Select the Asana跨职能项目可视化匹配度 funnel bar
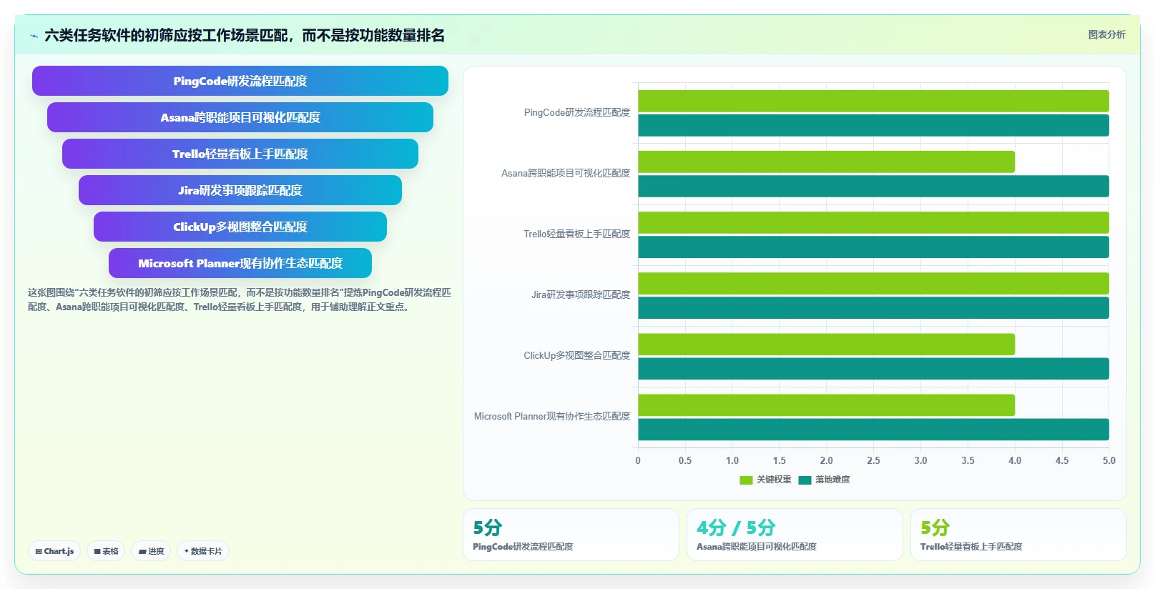Viewport: 1155px width, 589px height. point(240,117)
